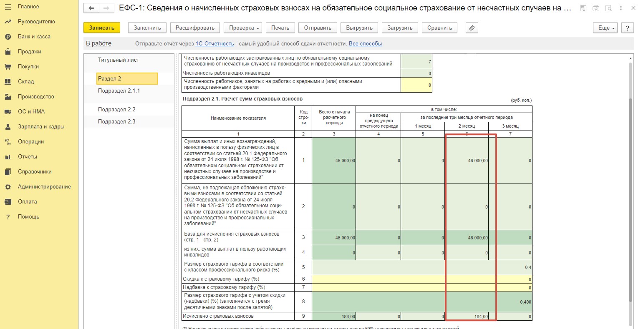Select row 9 total cell 184,00
The width and height of the screenshot is (641, 329).
tap(334, 316)
